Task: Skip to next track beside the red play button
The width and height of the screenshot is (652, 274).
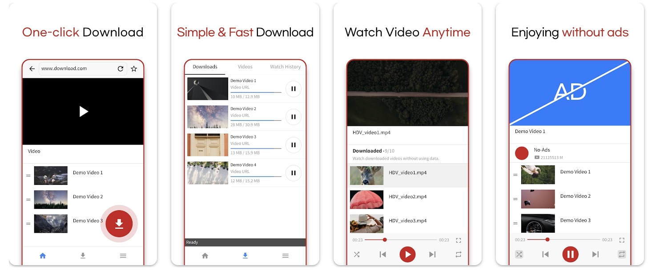Action: [x=432, y=254]
